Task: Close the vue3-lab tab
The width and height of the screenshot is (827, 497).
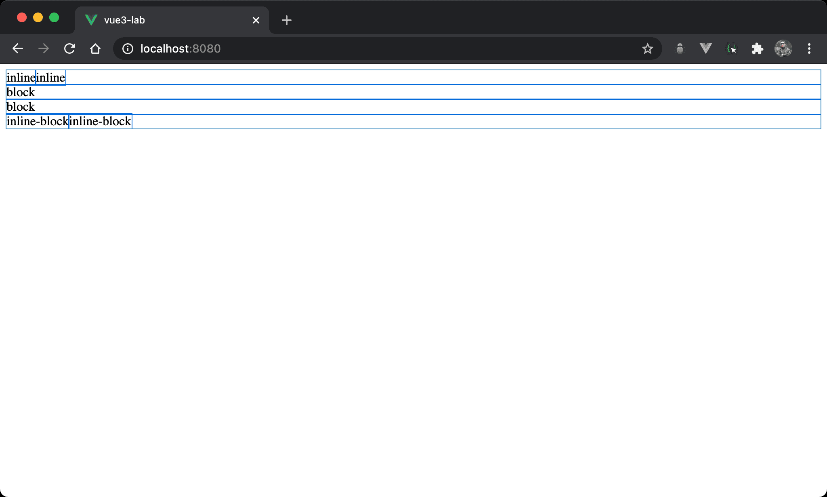Action: [x=256, y=20]
